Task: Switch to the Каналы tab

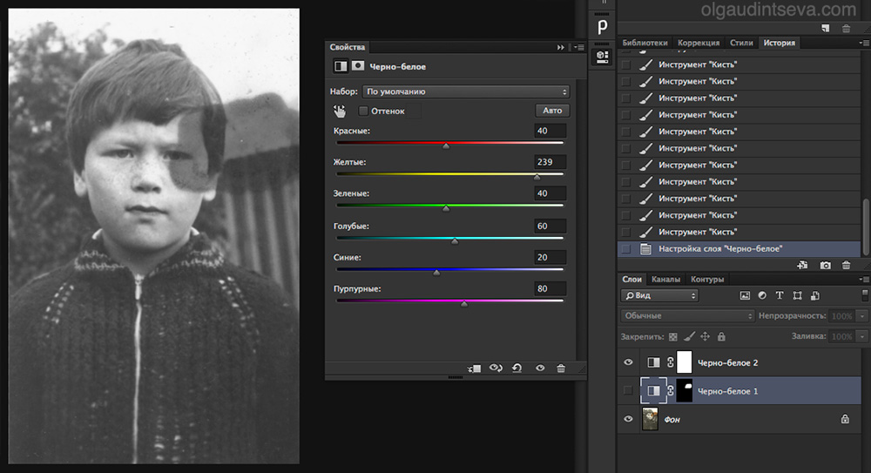Action: (666, 280)
